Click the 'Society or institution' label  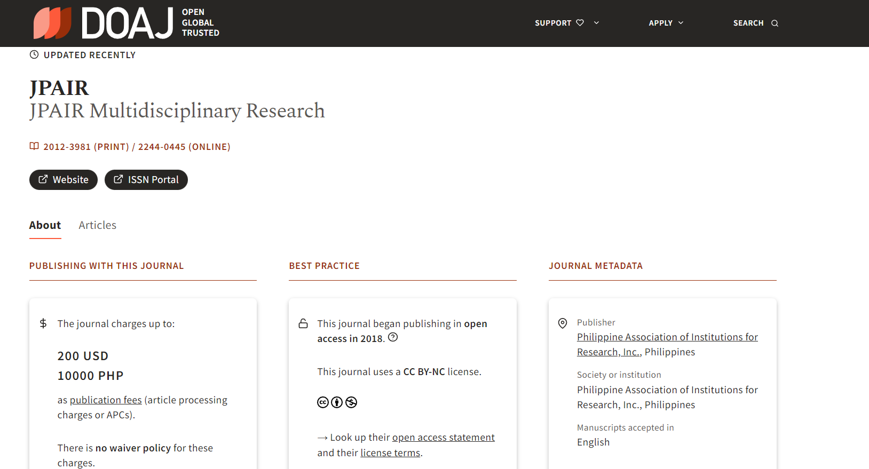(x=619, y=375)
